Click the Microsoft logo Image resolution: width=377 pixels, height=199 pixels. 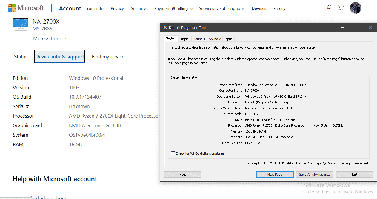tap(26, 8)
